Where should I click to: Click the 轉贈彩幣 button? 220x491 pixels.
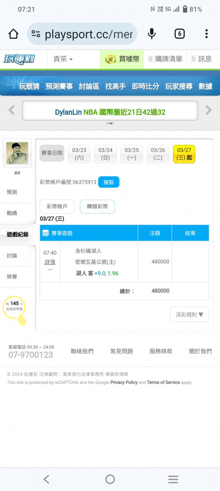coord(97,207)
